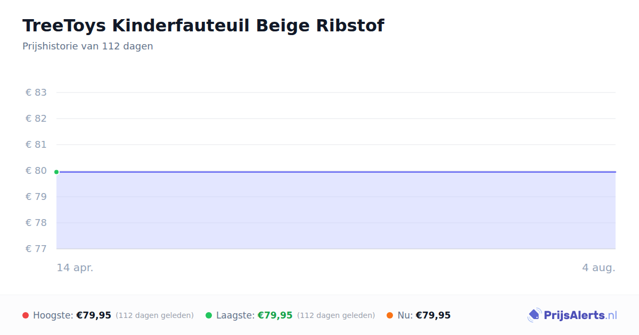Click the red Hoogste legend dot
The width and height of the screenshot is (639, 335).
click(26, 315)
